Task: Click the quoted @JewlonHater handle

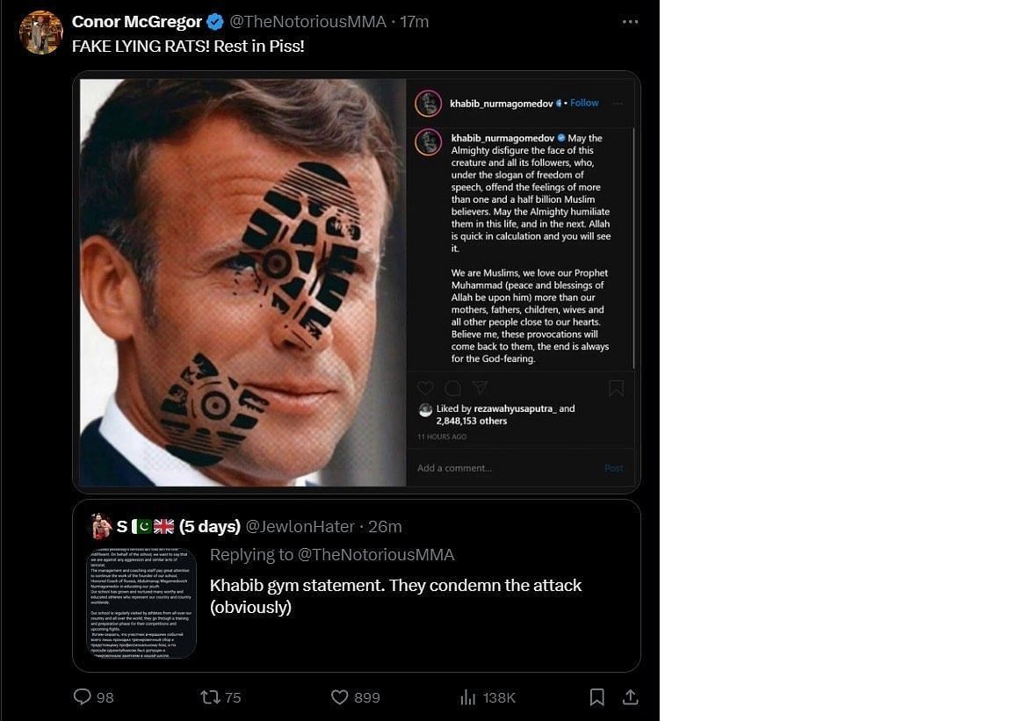Action: (300, 526)
